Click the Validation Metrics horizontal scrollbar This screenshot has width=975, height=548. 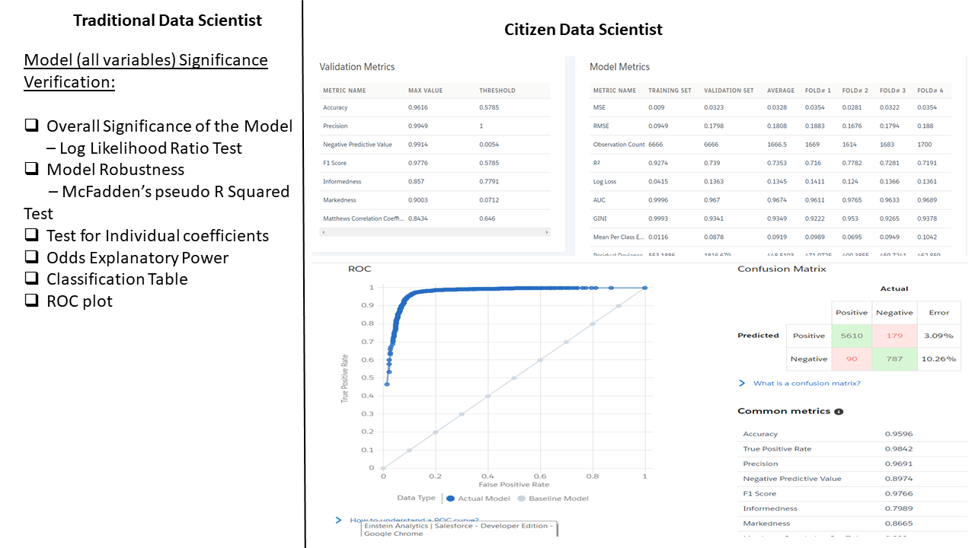pos(434,231)
